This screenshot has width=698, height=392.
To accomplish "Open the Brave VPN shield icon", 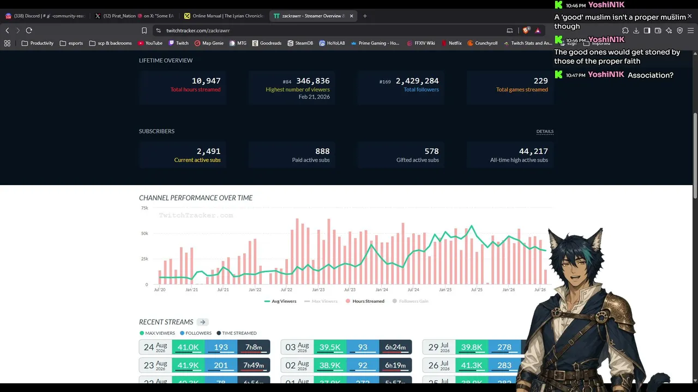I will 679,30.
